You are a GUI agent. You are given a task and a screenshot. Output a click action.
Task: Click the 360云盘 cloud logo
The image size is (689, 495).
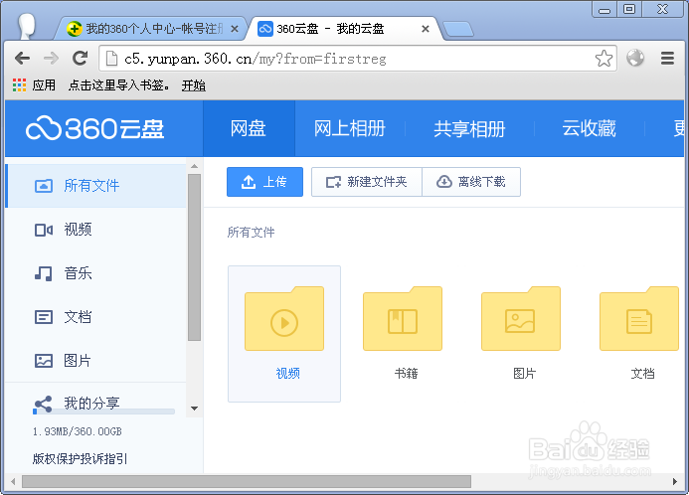[94, 128]
